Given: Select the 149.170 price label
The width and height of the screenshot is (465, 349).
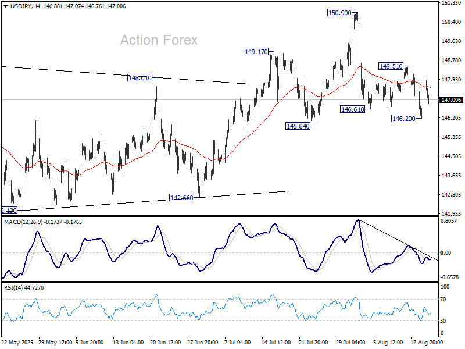Looking at the screenshot, I should click(x=256, y=52).
